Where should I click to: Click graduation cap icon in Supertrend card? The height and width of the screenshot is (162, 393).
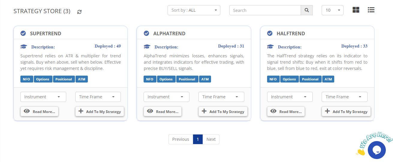[24, 47]
